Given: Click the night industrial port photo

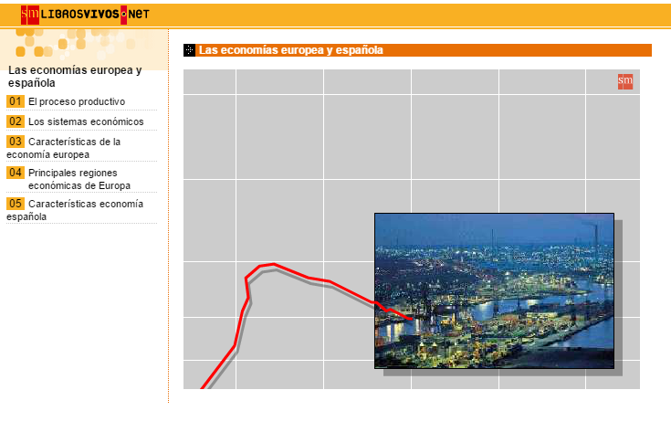Looking at the screenshot, I should pos(494,290).
